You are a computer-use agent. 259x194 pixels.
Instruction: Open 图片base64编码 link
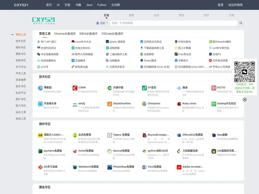[220, 42]
